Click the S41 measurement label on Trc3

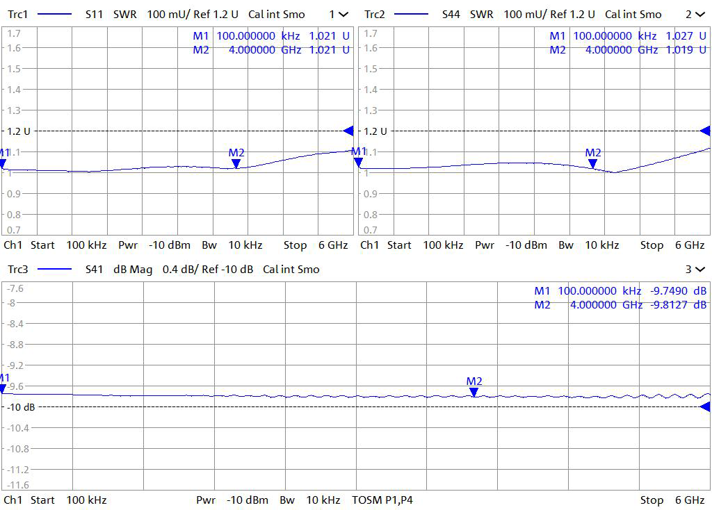pos(94,269)
